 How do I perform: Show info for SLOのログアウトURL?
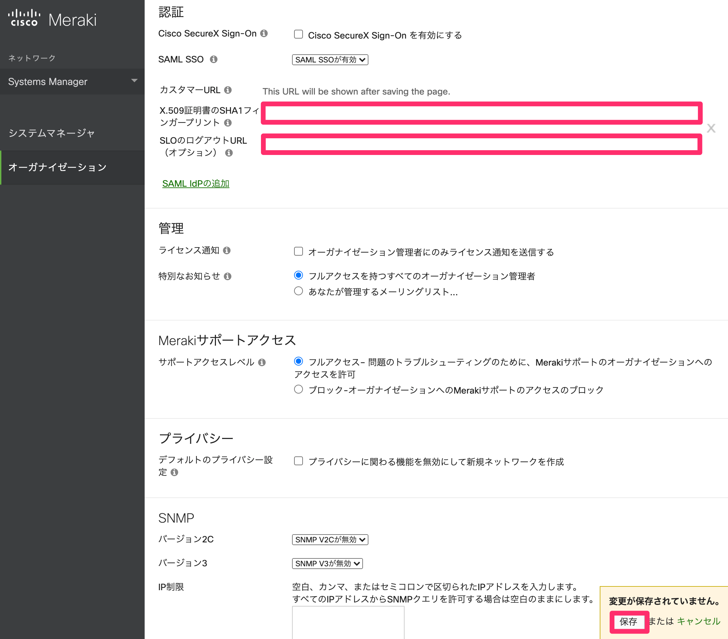(229, 153)
